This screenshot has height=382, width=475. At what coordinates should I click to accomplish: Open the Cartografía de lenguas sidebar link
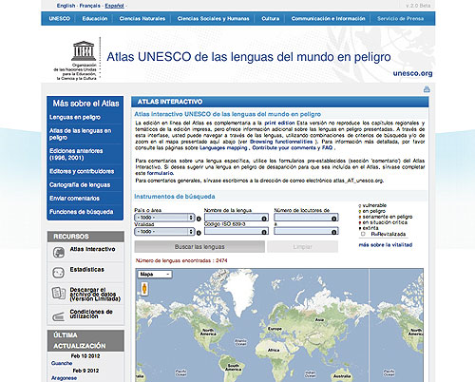click(80, 184)
